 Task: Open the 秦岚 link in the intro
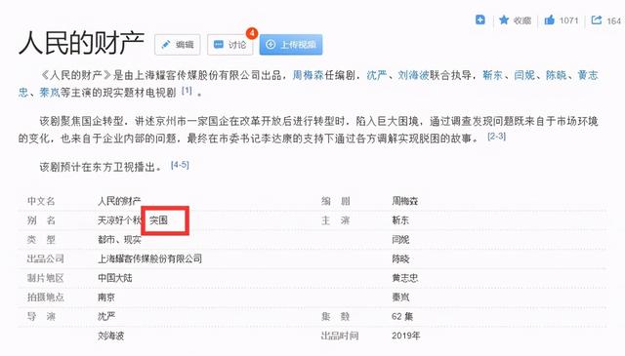(x=50, y=93)
